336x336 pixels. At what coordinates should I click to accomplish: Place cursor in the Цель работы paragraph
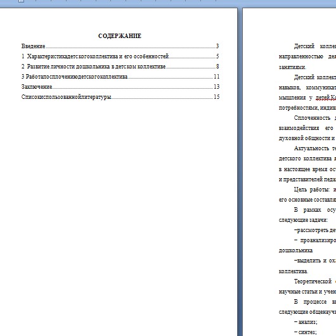[307, 195]
